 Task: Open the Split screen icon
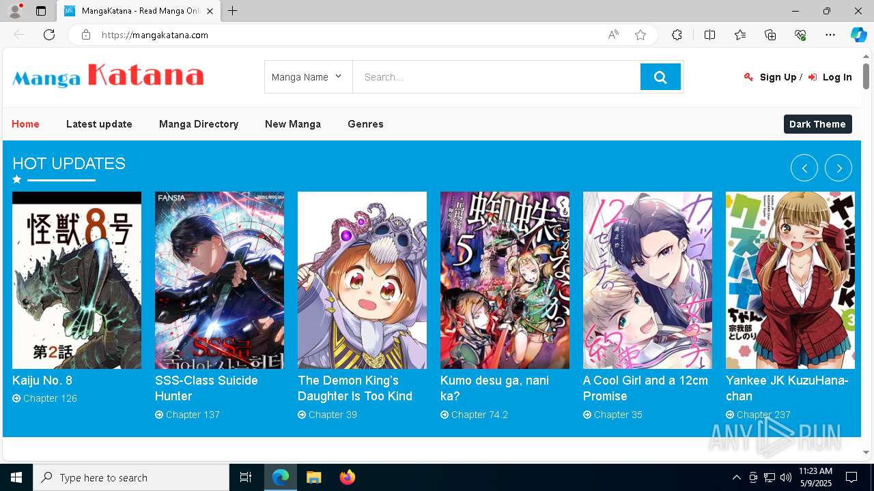tap(709, 35)
